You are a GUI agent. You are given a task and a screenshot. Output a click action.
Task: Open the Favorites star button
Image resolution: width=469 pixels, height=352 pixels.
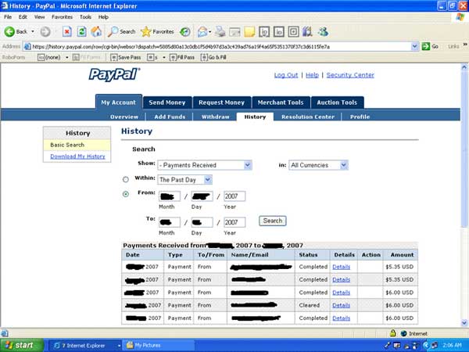158,32
